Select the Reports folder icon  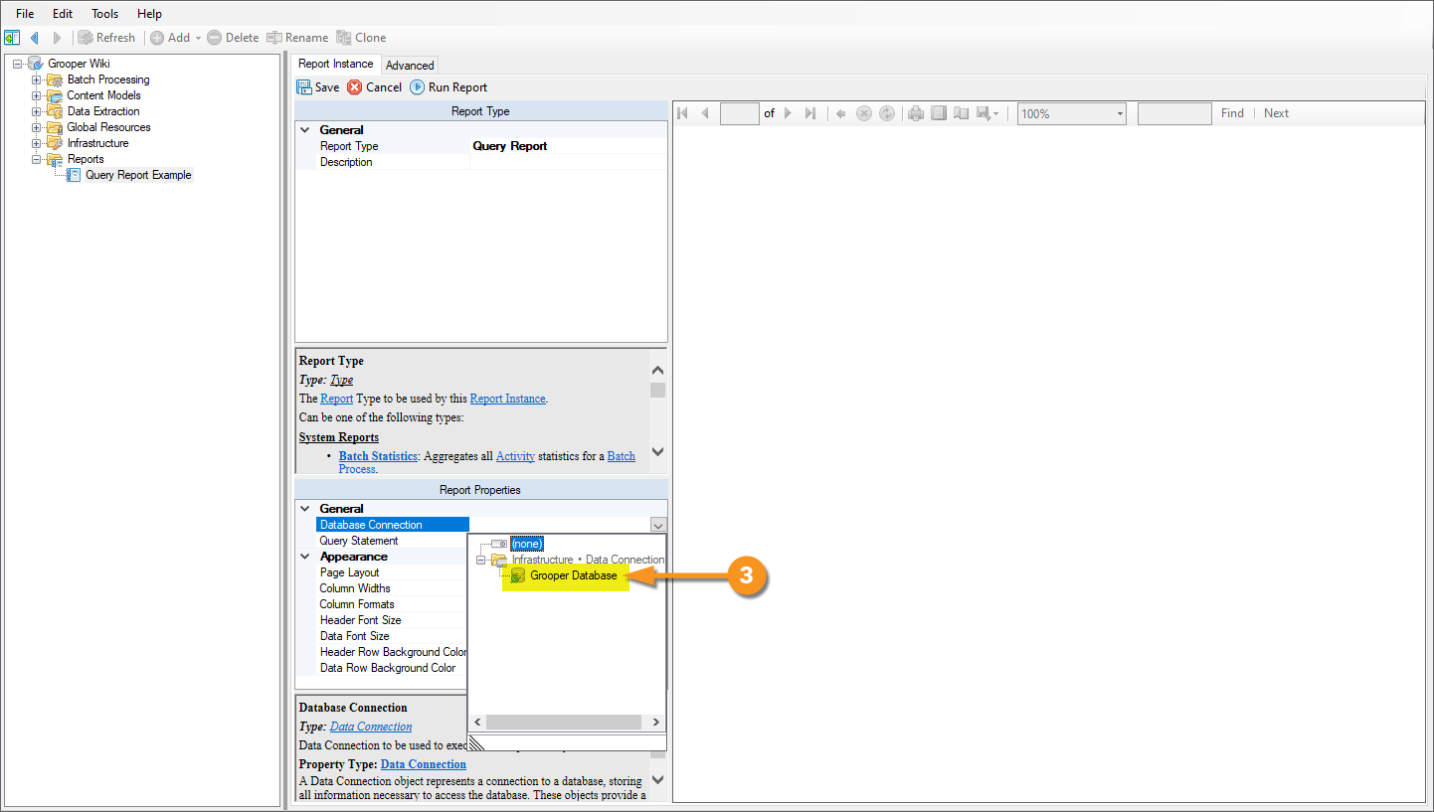tap(54, 159)
